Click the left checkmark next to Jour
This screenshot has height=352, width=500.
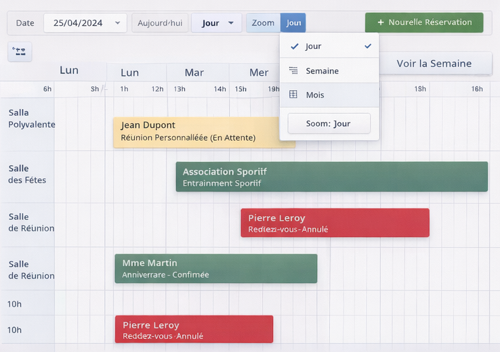(295, 47)
